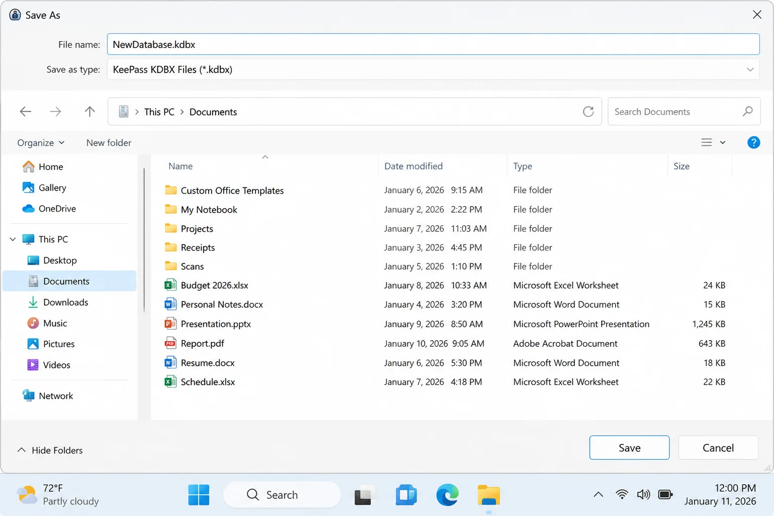Launch Microsoft Edge from the taskbar

click(x=447, y=495)
